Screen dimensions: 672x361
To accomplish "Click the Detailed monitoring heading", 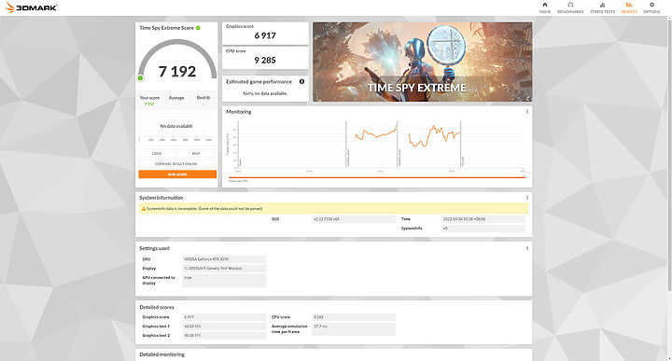I will [162, 354].
